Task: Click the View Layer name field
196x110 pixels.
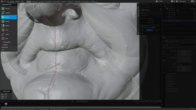Action: click(x=185, y=1)
